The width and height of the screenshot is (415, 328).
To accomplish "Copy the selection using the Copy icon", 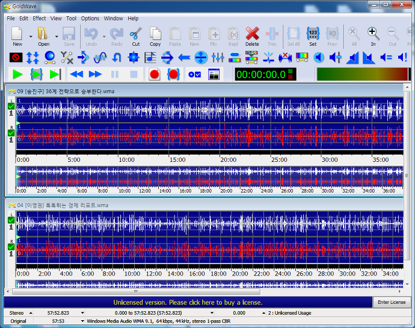I will pyautogui.click(x=155, y=36).
